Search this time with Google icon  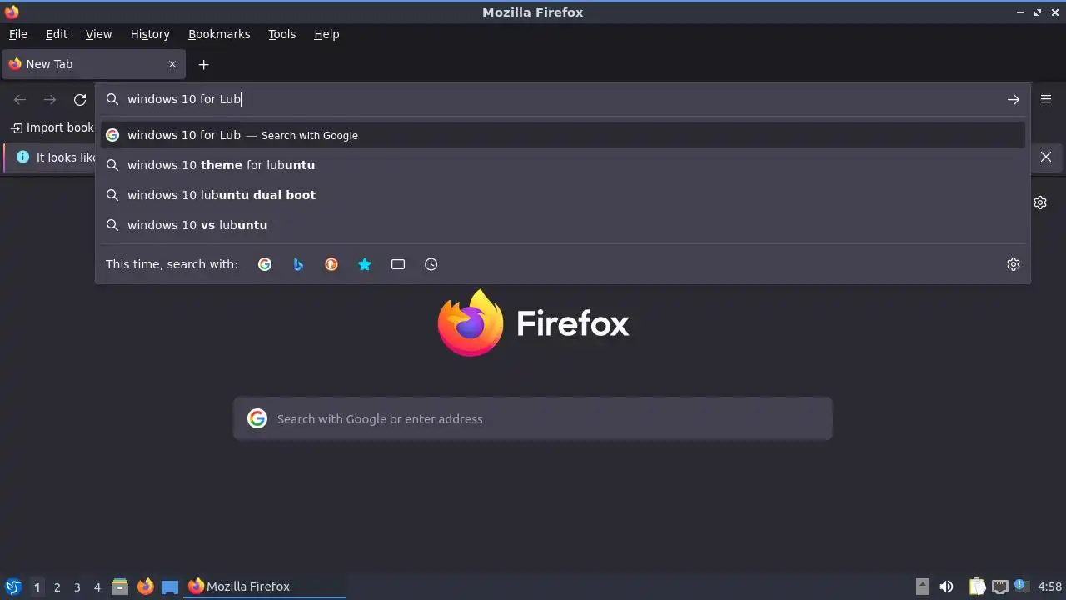tap(265, 264)
